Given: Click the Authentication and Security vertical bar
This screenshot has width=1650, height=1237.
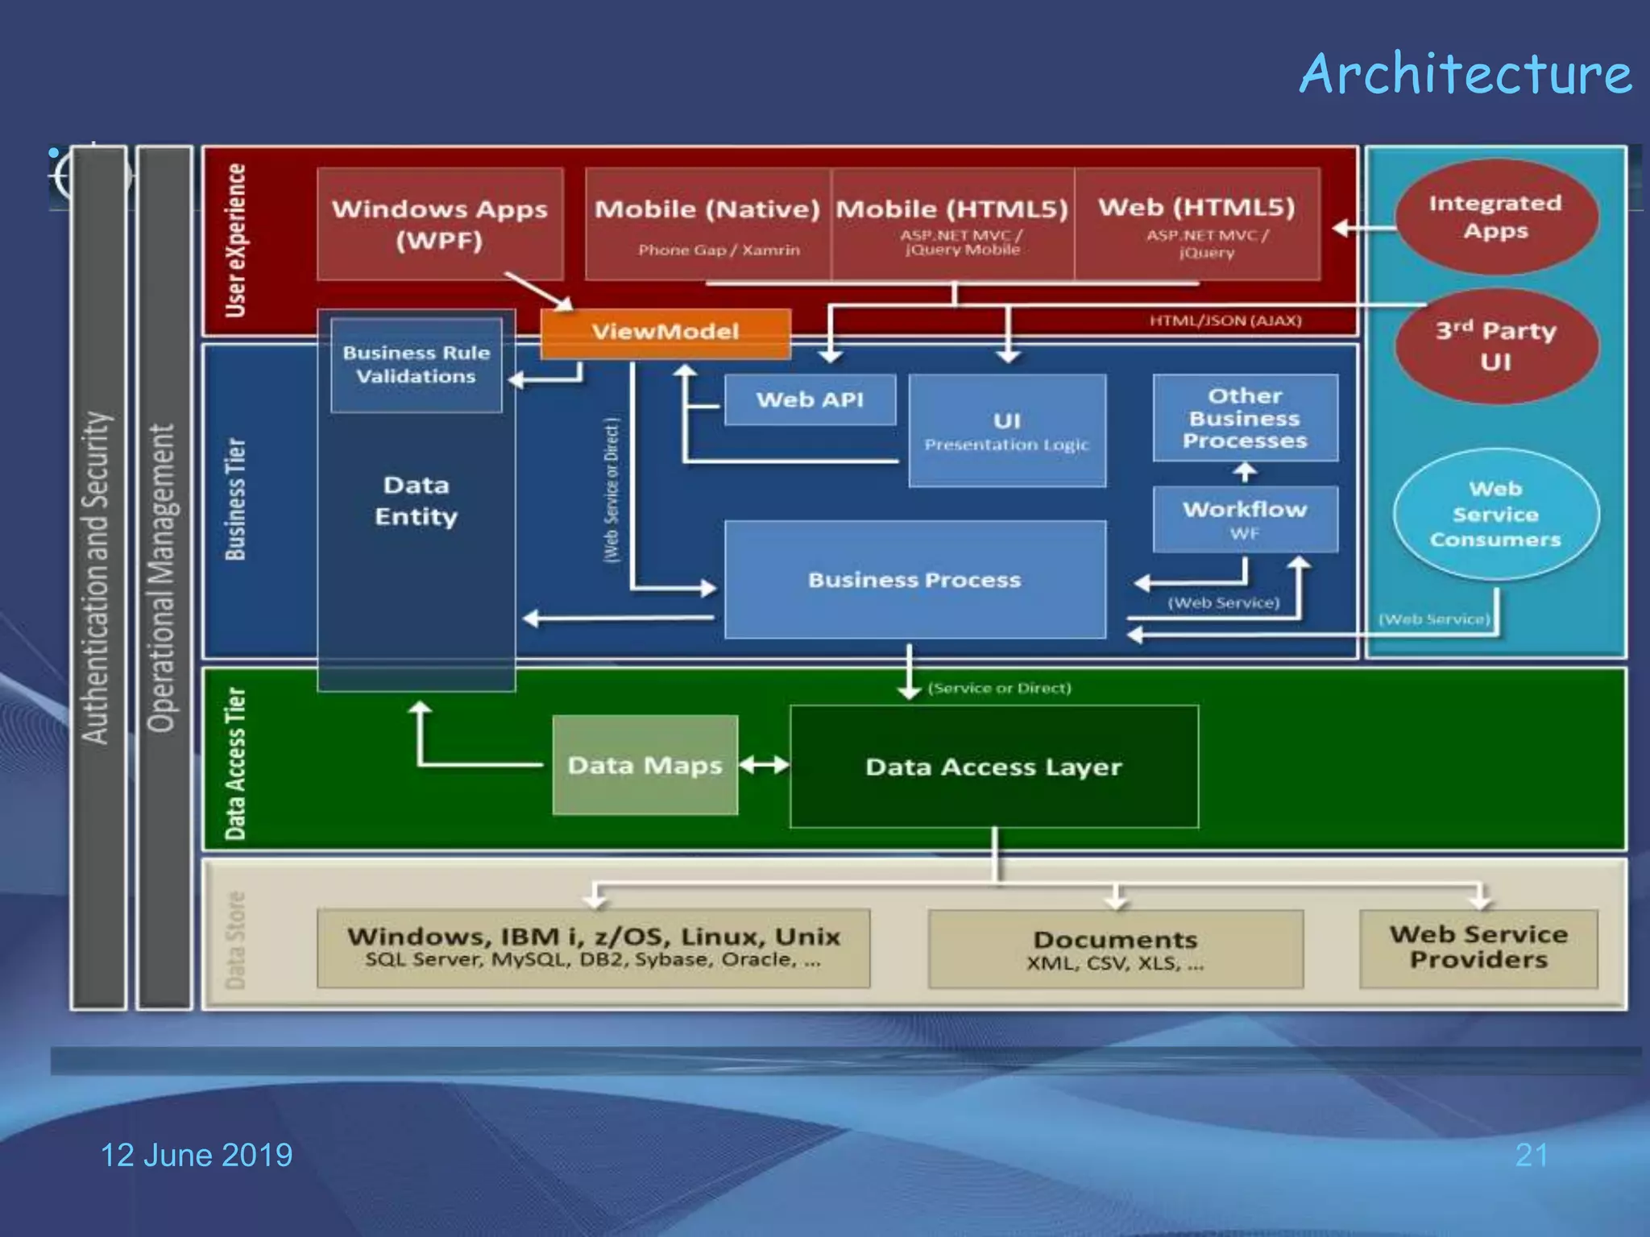Looking at the screenshot, I should [x=98, y=577].
